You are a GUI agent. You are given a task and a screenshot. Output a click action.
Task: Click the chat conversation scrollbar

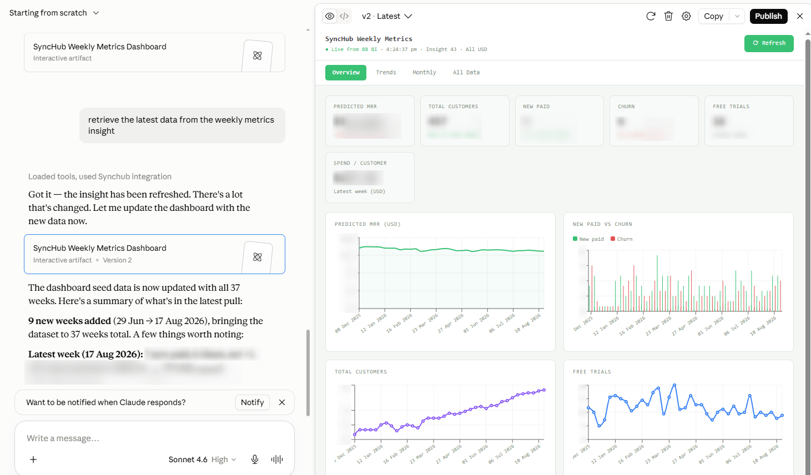tap(308, 372)
